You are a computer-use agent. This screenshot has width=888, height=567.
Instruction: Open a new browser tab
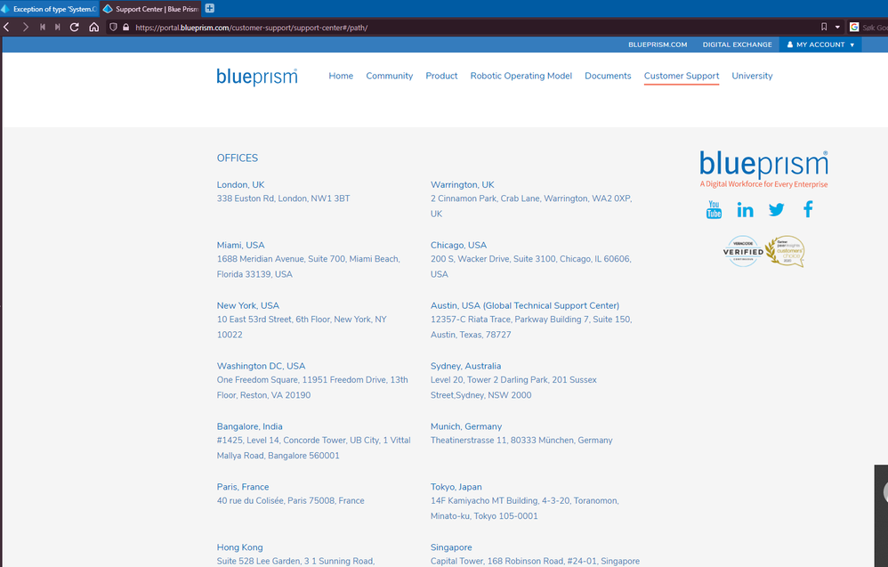point(208,8)
